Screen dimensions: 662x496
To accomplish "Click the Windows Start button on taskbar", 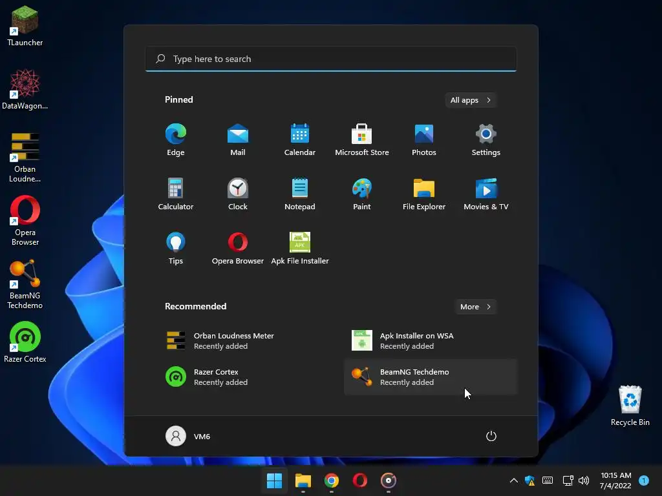I will [274, 480].
